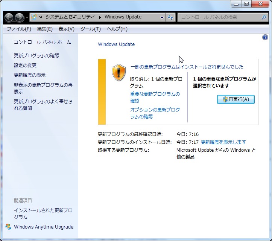Click 更新履歴を表示します link
Screen dimensions: 272x241
point(223,142)
